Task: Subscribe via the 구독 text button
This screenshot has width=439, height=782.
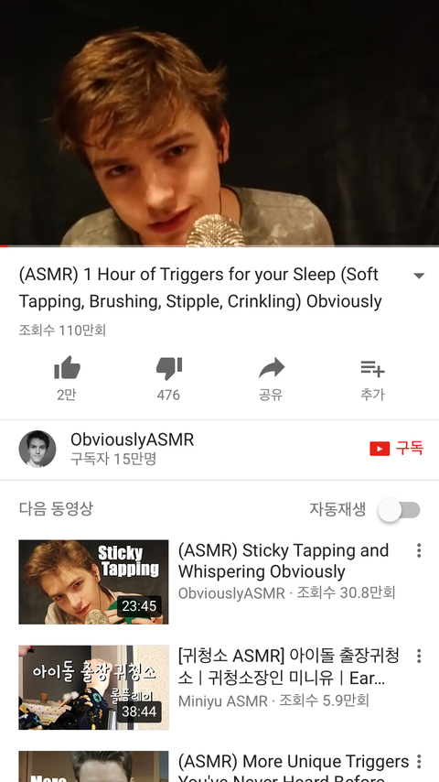Action: 410,449
